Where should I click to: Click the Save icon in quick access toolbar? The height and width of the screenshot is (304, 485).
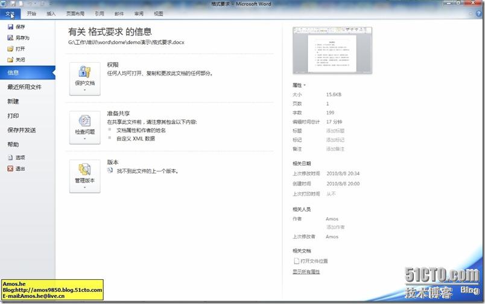click(x=13, y=4)
